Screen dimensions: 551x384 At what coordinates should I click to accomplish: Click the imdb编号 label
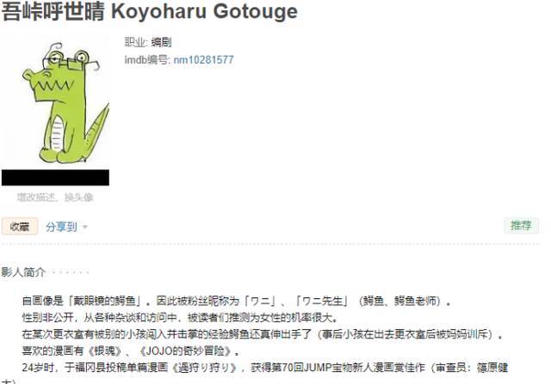click(x=146, y=60)
